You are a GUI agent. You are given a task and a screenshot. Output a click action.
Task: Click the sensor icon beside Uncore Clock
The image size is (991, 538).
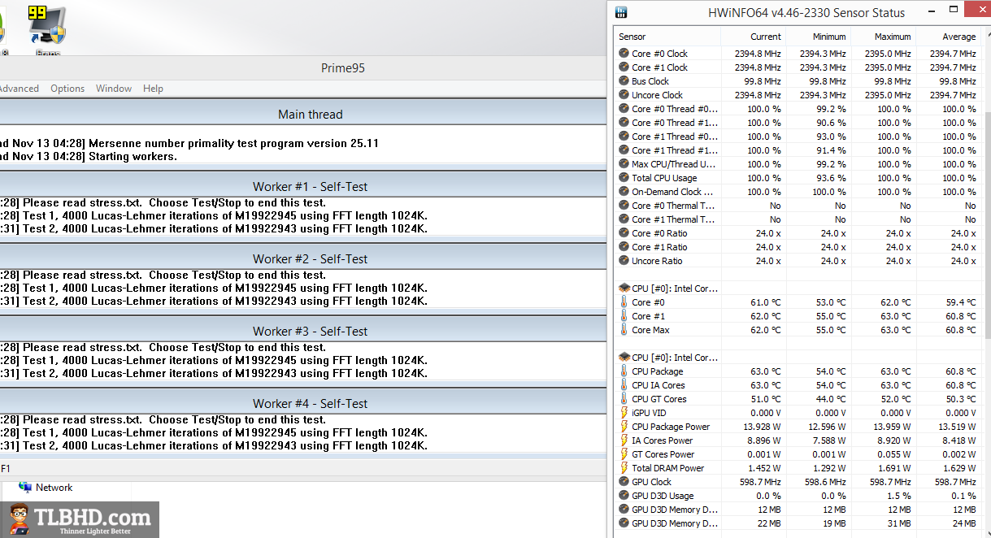(x=624, y=95)
